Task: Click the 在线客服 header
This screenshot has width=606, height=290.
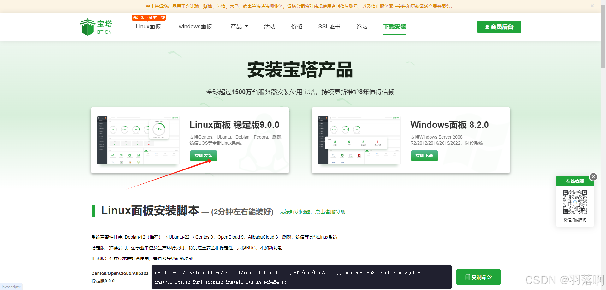Action: 575,181
